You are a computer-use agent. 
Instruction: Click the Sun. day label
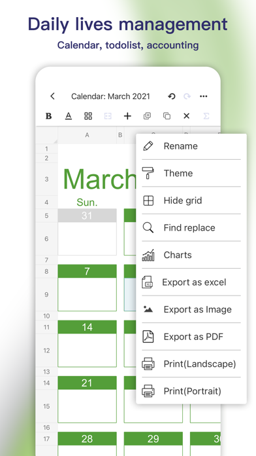click(87, 202)
